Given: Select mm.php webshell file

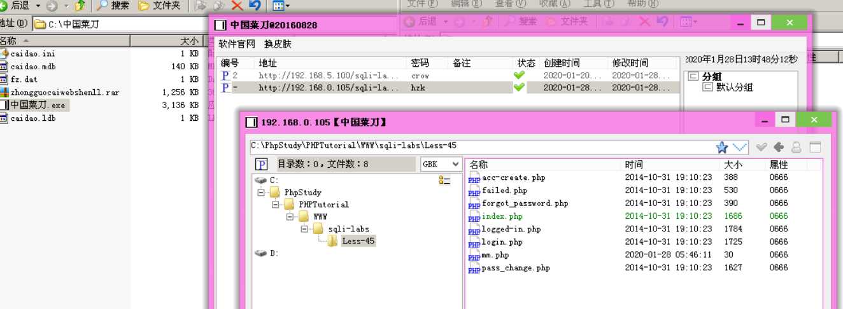Looking at the screenshot, I should coord(489,255).
